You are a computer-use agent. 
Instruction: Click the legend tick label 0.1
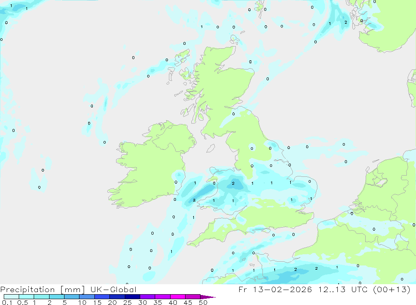click(x=7, y=303)
